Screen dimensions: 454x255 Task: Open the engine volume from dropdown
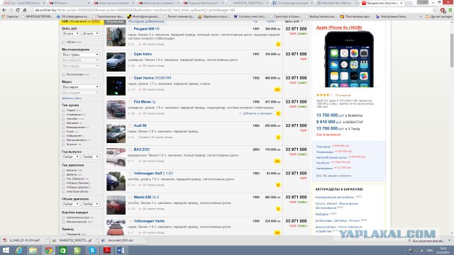click(x=70, y=204)
